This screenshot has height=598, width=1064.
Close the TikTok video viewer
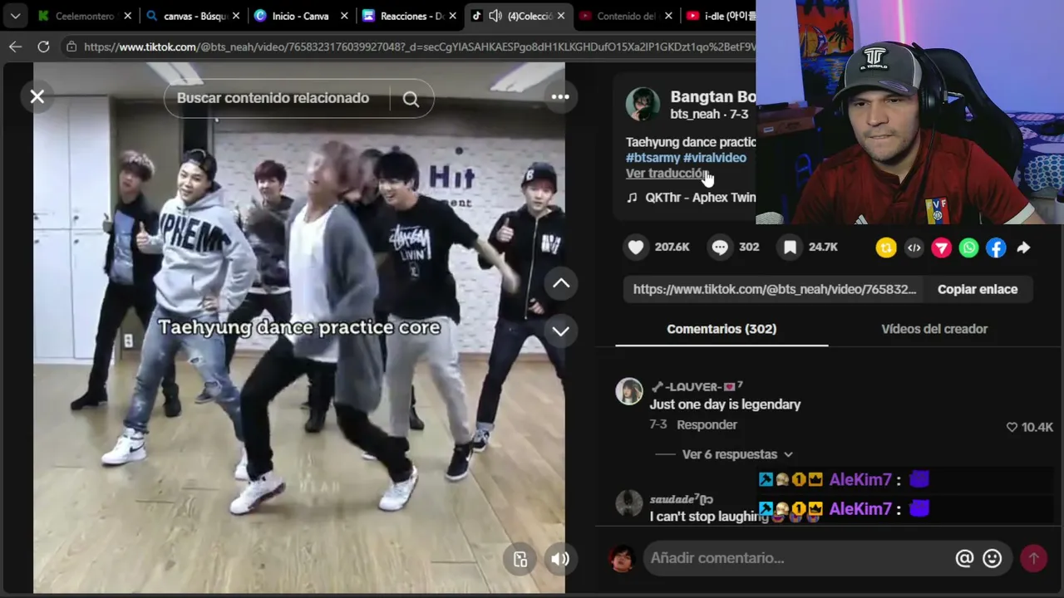click(x=37, y=97)
